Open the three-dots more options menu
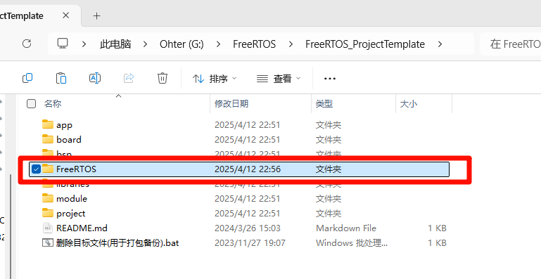The width and height of the screenshot is (541, 279). (330, 79)
